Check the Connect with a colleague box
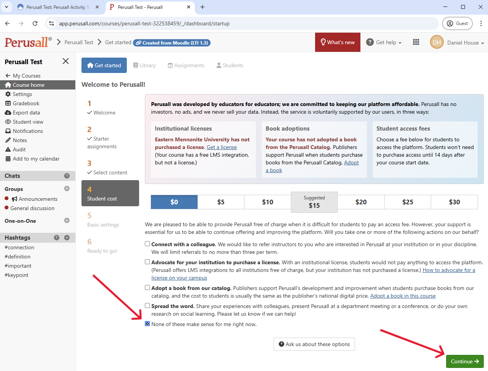This screenshot has width=488, height=371. [147, 244]
